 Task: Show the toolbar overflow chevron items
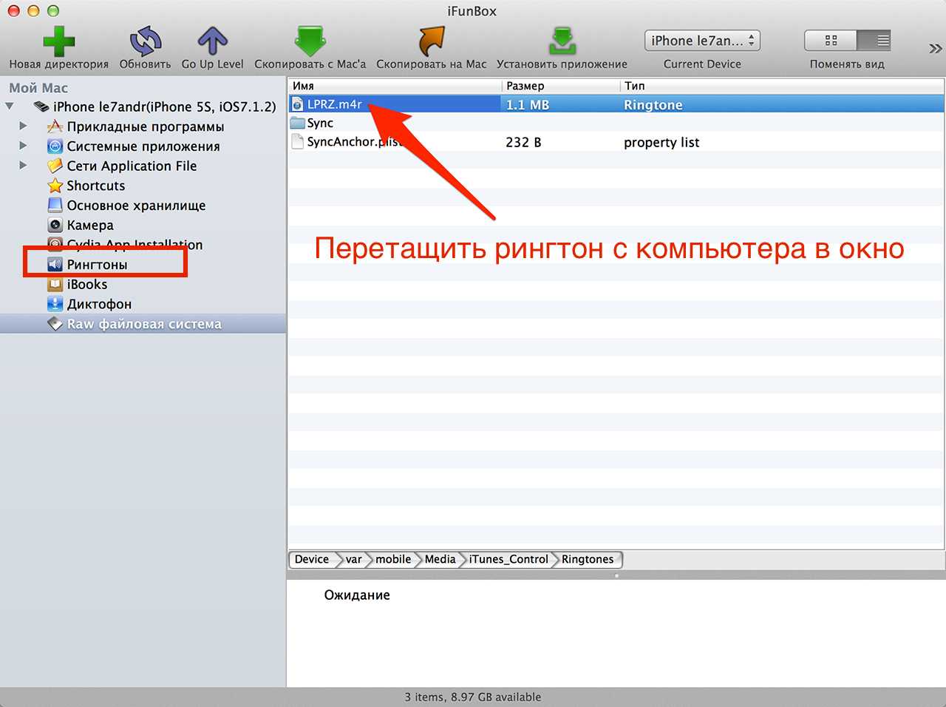(x=935, y=49)
